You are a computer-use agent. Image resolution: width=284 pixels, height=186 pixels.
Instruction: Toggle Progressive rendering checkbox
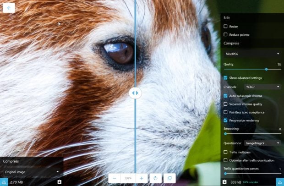pos(225,120)
